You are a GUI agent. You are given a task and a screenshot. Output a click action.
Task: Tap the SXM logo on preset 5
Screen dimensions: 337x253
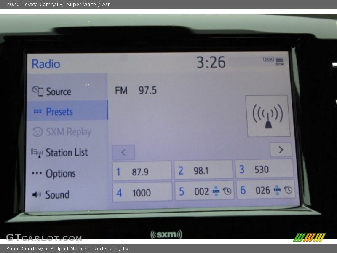[x=216, y=191]
